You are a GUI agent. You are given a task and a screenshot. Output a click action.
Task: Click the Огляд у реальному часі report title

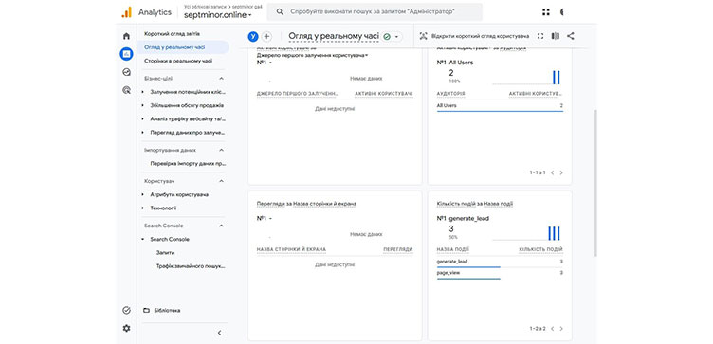point(334,36)
